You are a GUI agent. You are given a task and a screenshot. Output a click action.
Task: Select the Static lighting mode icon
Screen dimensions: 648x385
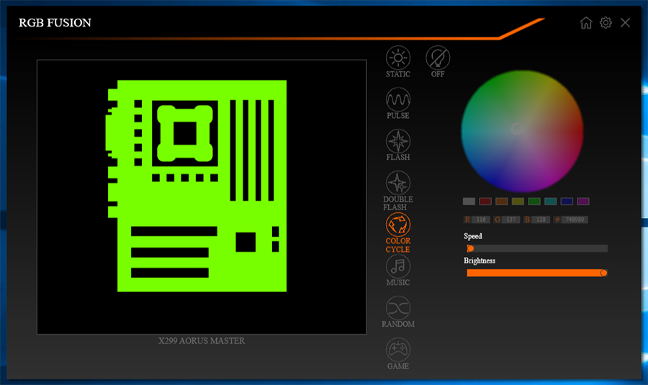click(x=398, y=58)
